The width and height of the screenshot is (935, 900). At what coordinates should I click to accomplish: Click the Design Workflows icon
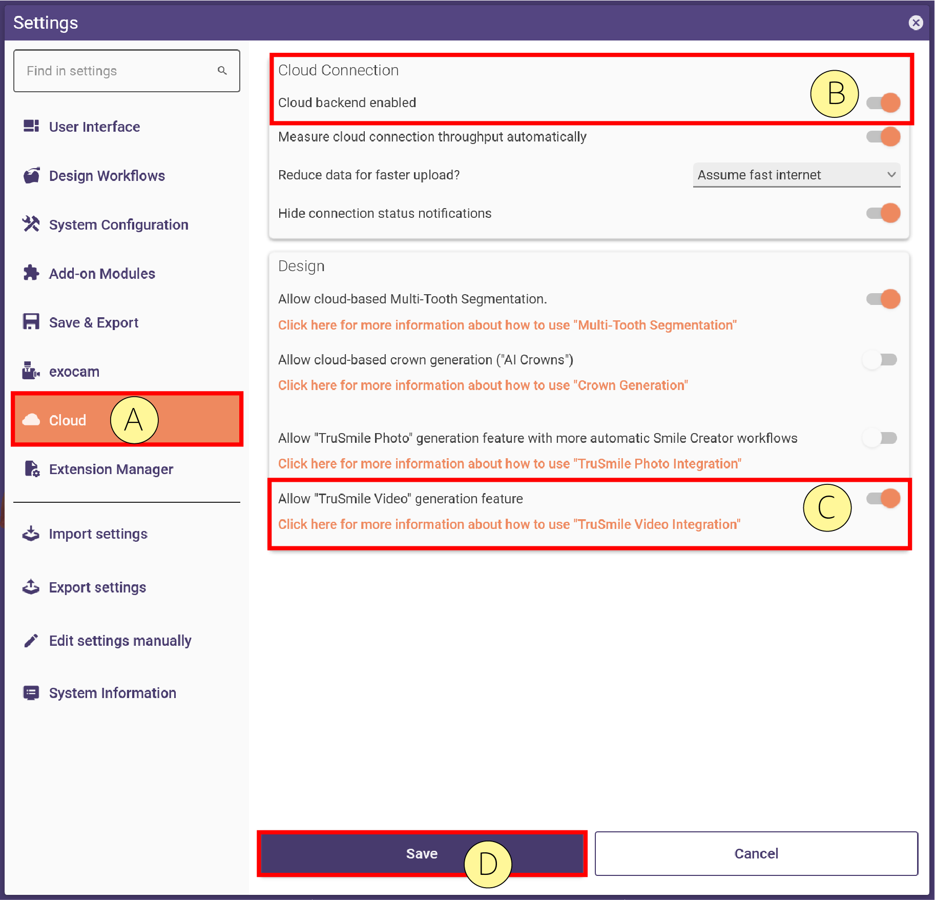(x=31, y=175)
